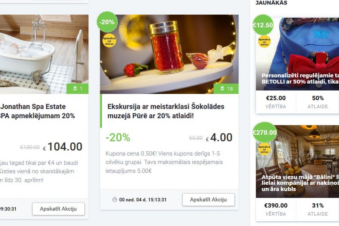Viewport: 339px width, 226px height.
Task: Click the coupon count badge showing 1
Action: pyautogui.click(x=77, y=89)
